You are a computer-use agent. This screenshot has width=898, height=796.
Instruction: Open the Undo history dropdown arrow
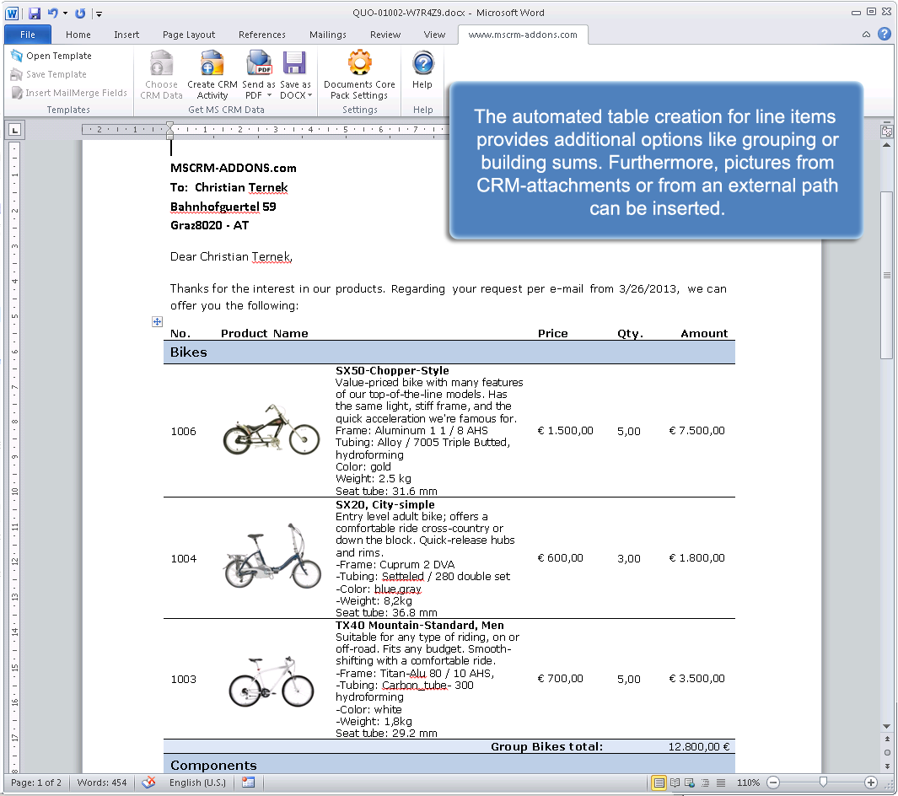pos(65,13)
